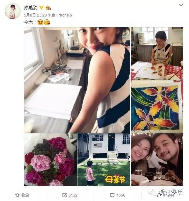This screenshot has height=201, width=189.
Task: Open the iPhone 6 source link
Action: [64, 15]
